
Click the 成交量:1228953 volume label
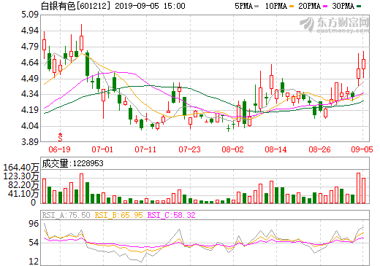72,163
